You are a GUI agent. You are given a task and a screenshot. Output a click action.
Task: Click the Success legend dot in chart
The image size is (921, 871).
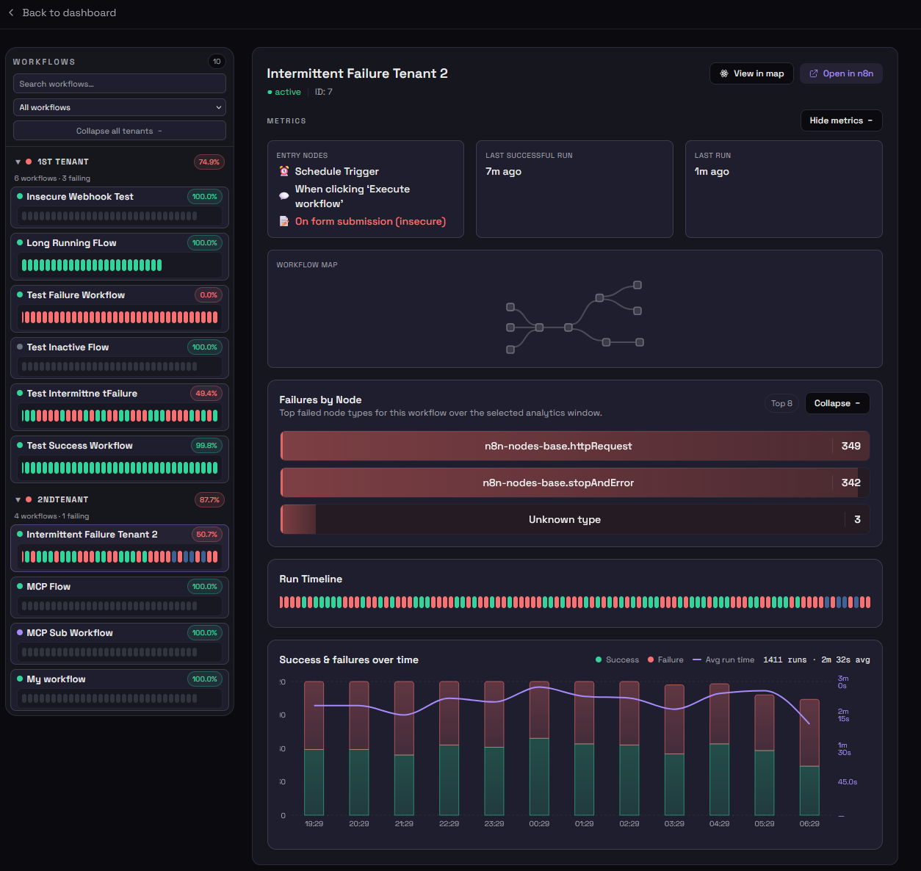pyautogui.click(x=599, y=659)
